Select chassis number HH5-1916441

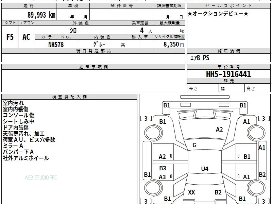pyautogui.click(x=228, y=74)
